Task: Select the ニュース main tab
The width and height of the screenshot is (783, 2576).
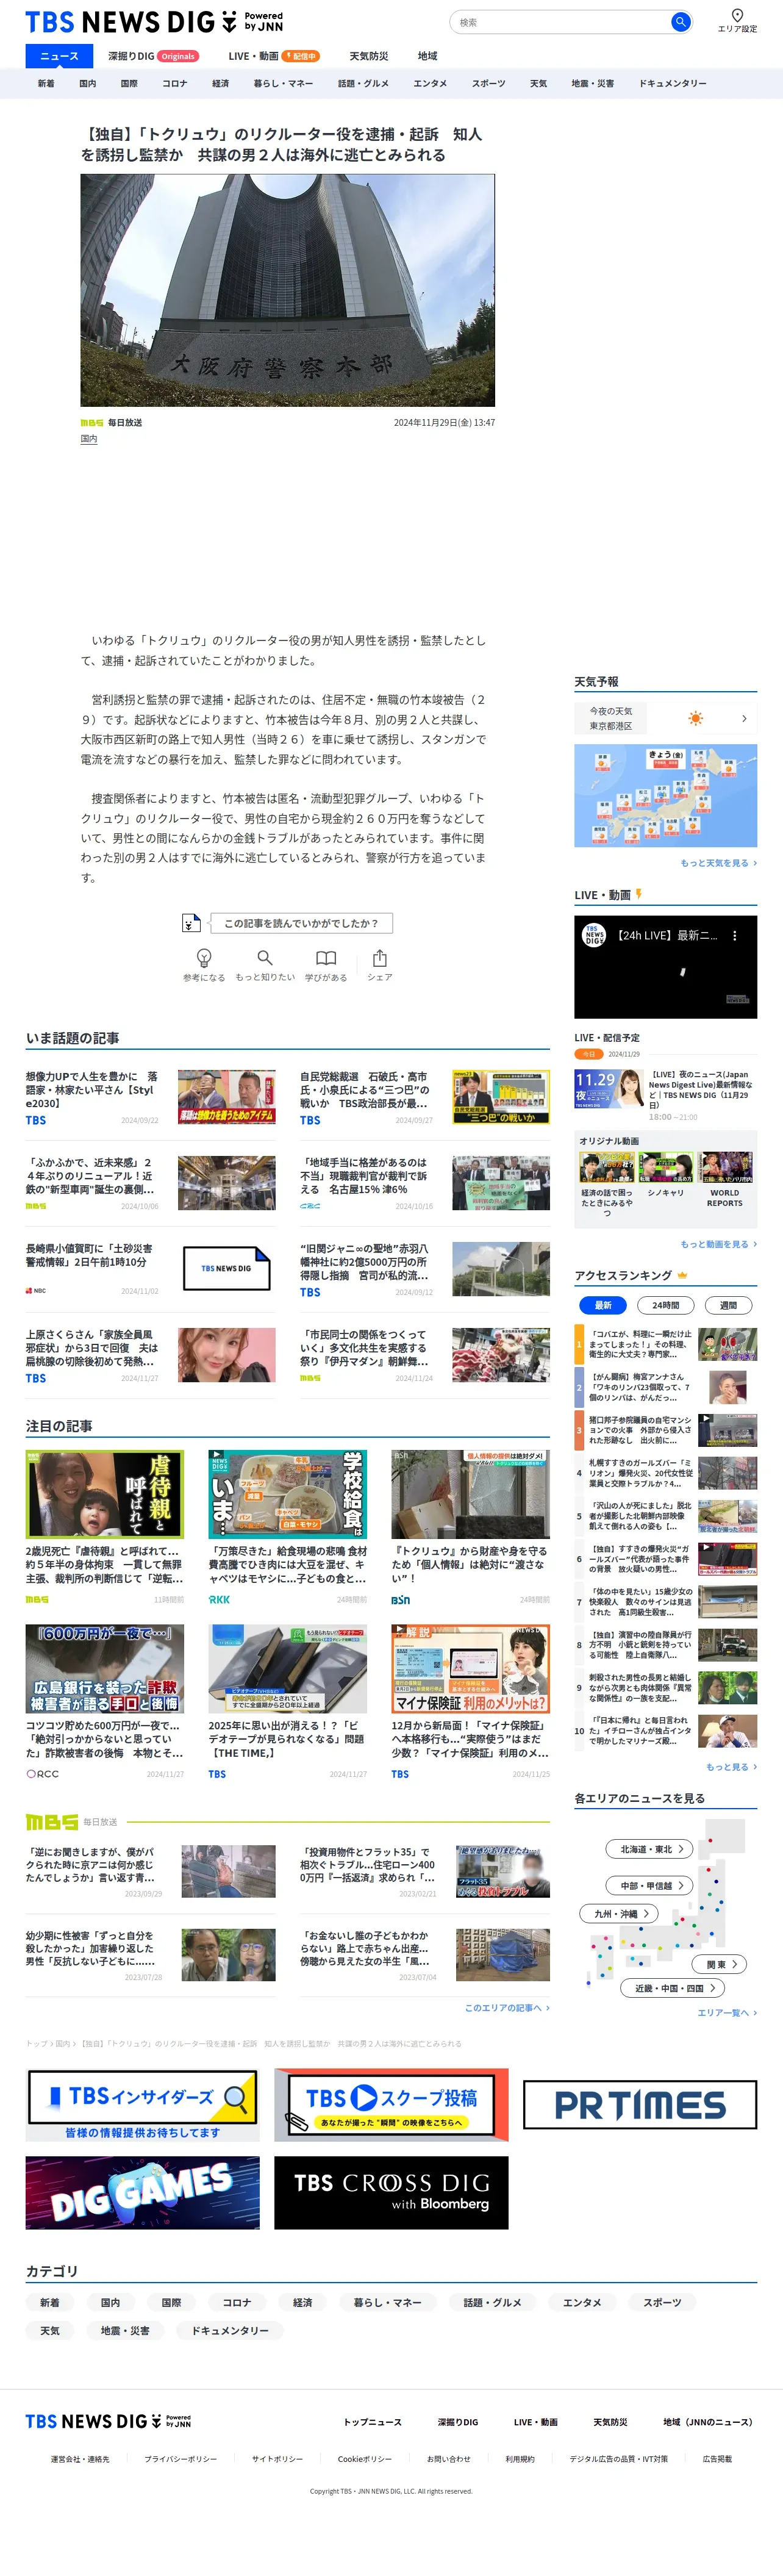Action: tap(59, 56)
